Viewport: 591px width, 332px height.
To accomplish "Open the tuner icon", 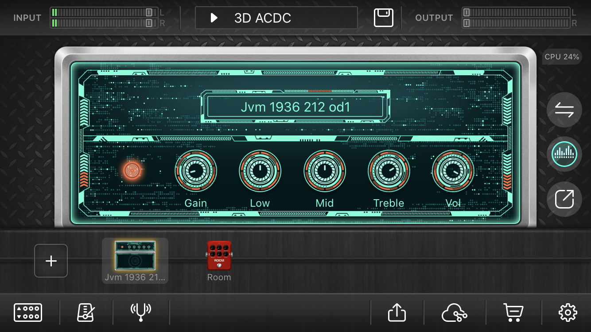I will (x=141, y=312).
